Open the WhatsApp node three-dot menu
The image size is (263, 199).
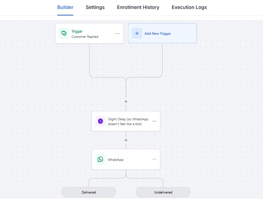[x=154, y=159]
